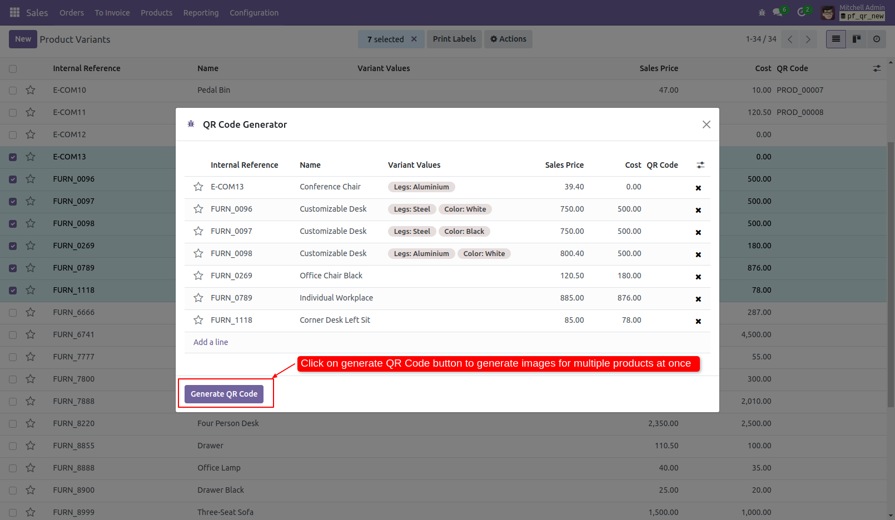
Task: Open the Configuration menu
Action: (253, 12)
